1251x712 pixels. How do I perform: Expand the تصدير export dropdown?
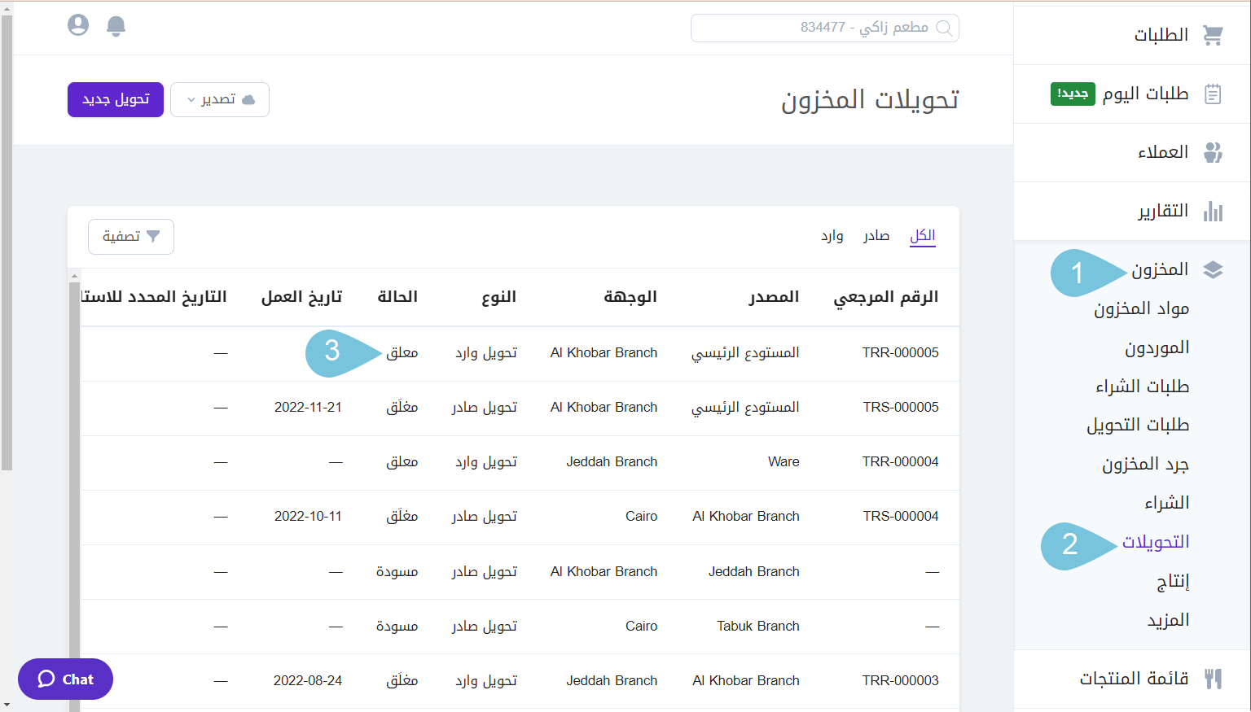[x=220, y=99]
